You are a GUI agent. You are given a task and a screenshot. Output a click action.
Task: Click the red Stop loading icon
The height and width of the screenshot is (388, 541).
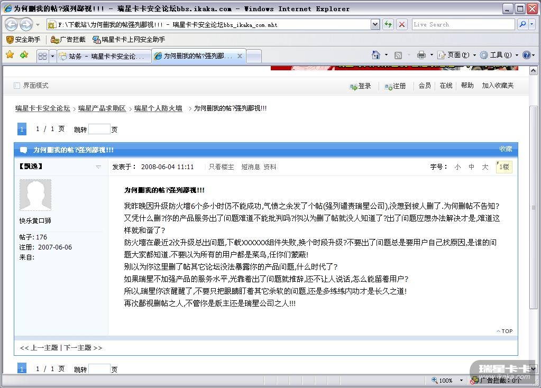click(401, 24)
